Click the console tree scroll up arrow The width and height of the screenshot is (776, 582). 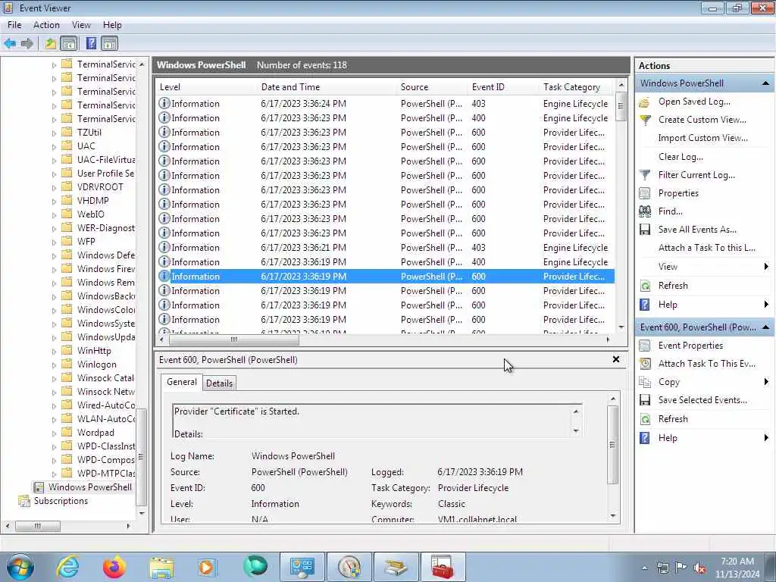[x=142, y=64]
